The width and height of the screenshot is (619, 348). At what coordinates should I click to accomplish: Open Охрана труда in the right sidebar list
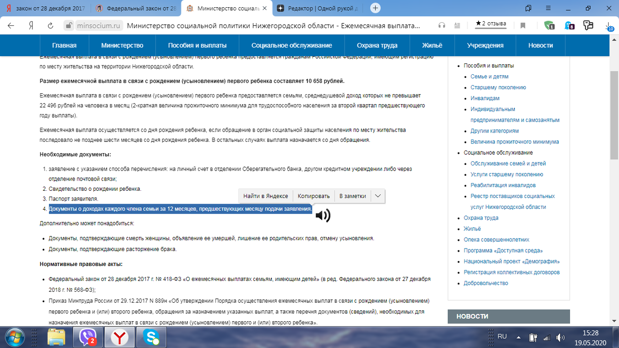pos(481,218)
